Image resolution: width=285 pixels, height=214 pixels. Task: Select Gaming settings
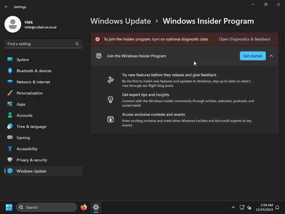[x=43, y=138]
